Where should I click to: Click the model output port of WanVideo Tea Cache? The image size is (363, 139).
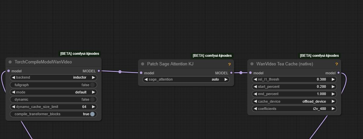coord(339,73)
